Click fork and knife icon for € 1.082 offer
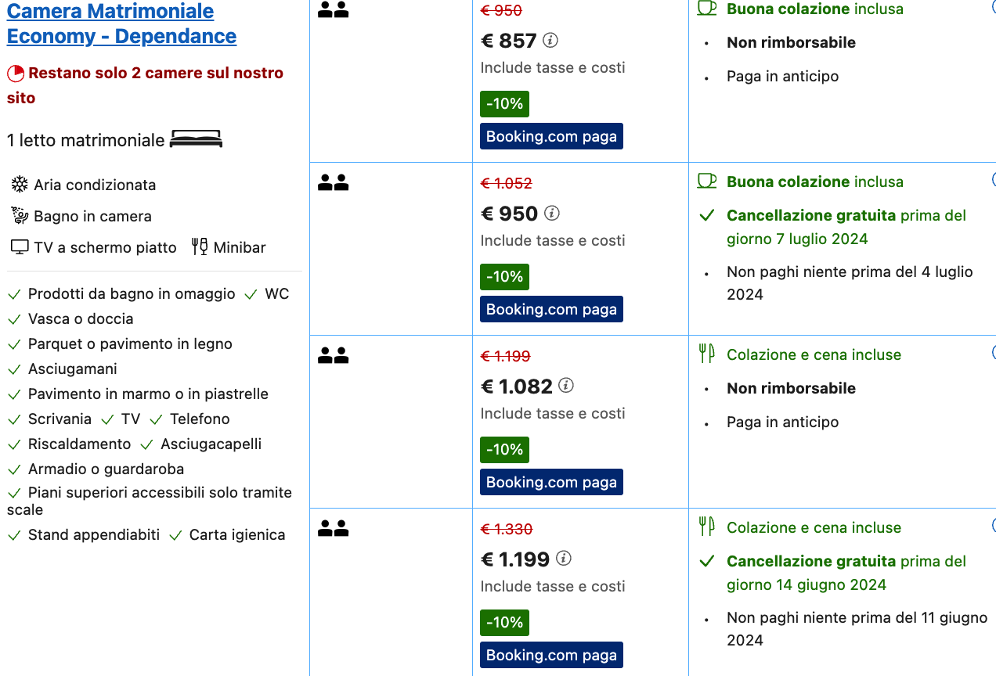The image size is (996, 676). pyautogui.click(x=706, y=354)
